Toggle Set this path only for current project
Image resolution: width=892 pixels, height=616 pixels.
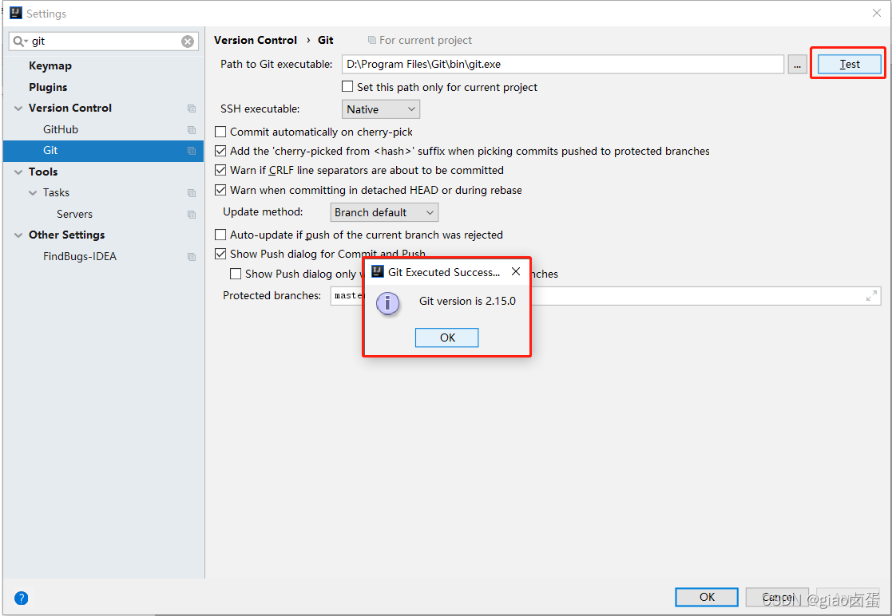coord(347,86)
